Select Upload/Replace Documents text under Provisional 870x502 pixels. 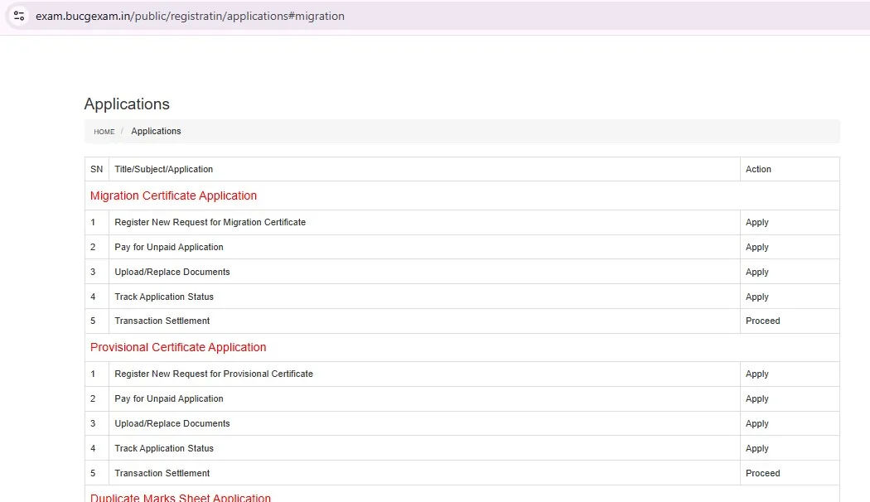click(172, 424)
